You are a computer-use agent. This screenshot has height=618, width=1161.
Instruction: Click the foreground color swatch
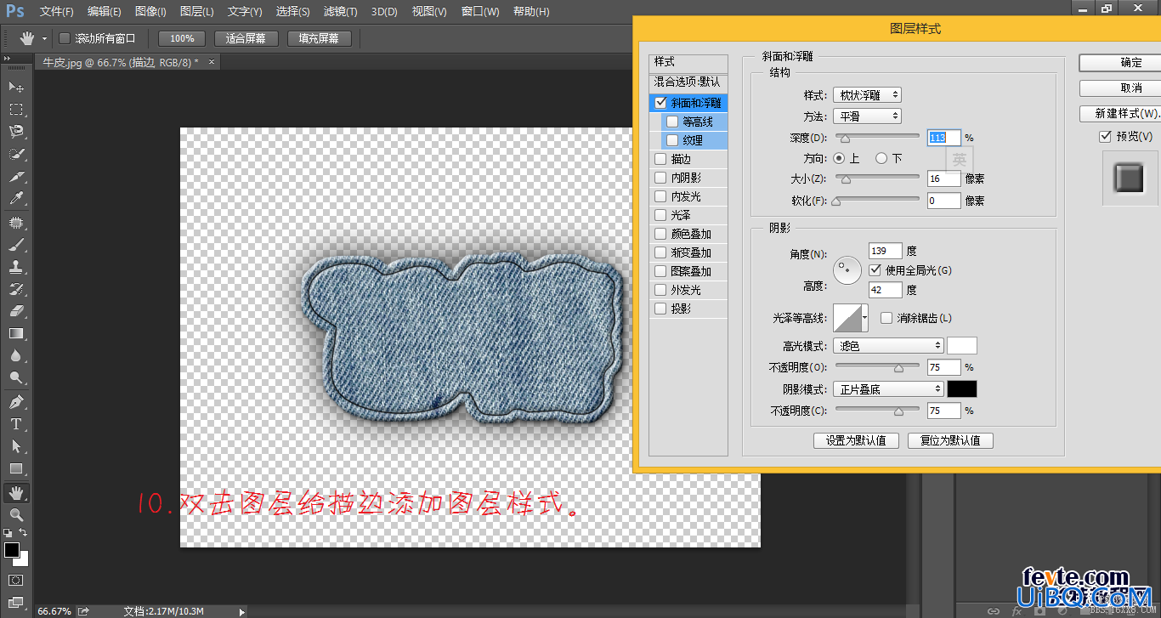click(12, 550)
